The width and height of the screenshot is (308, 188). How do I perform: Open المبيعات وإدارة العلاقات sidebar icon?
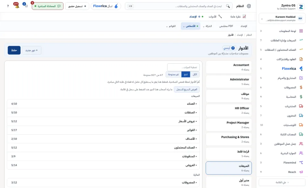click(x=301, y=40)
